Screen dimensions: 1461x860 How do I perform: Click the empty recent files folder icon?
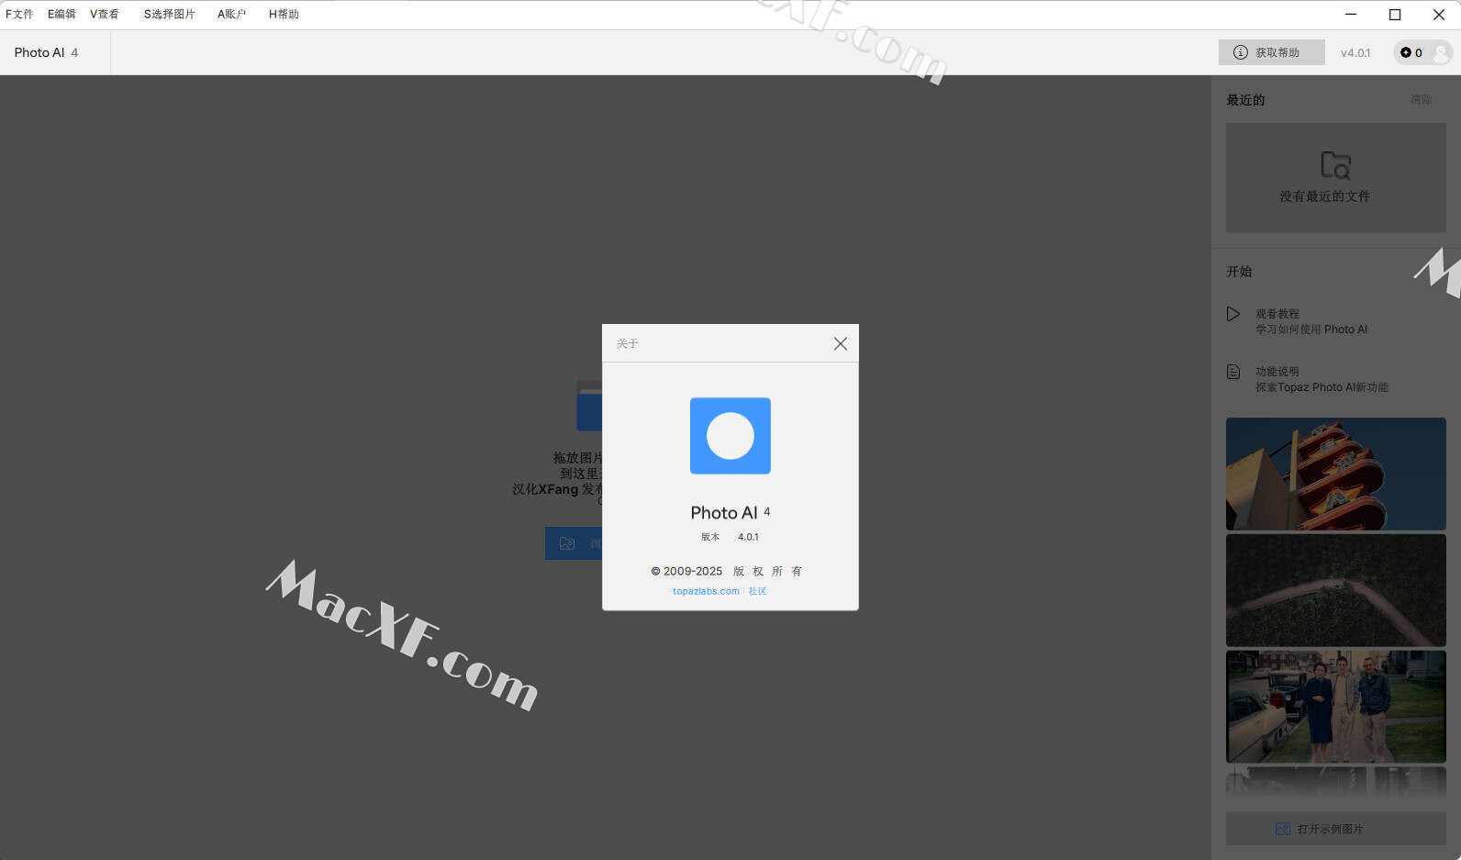1336,165
